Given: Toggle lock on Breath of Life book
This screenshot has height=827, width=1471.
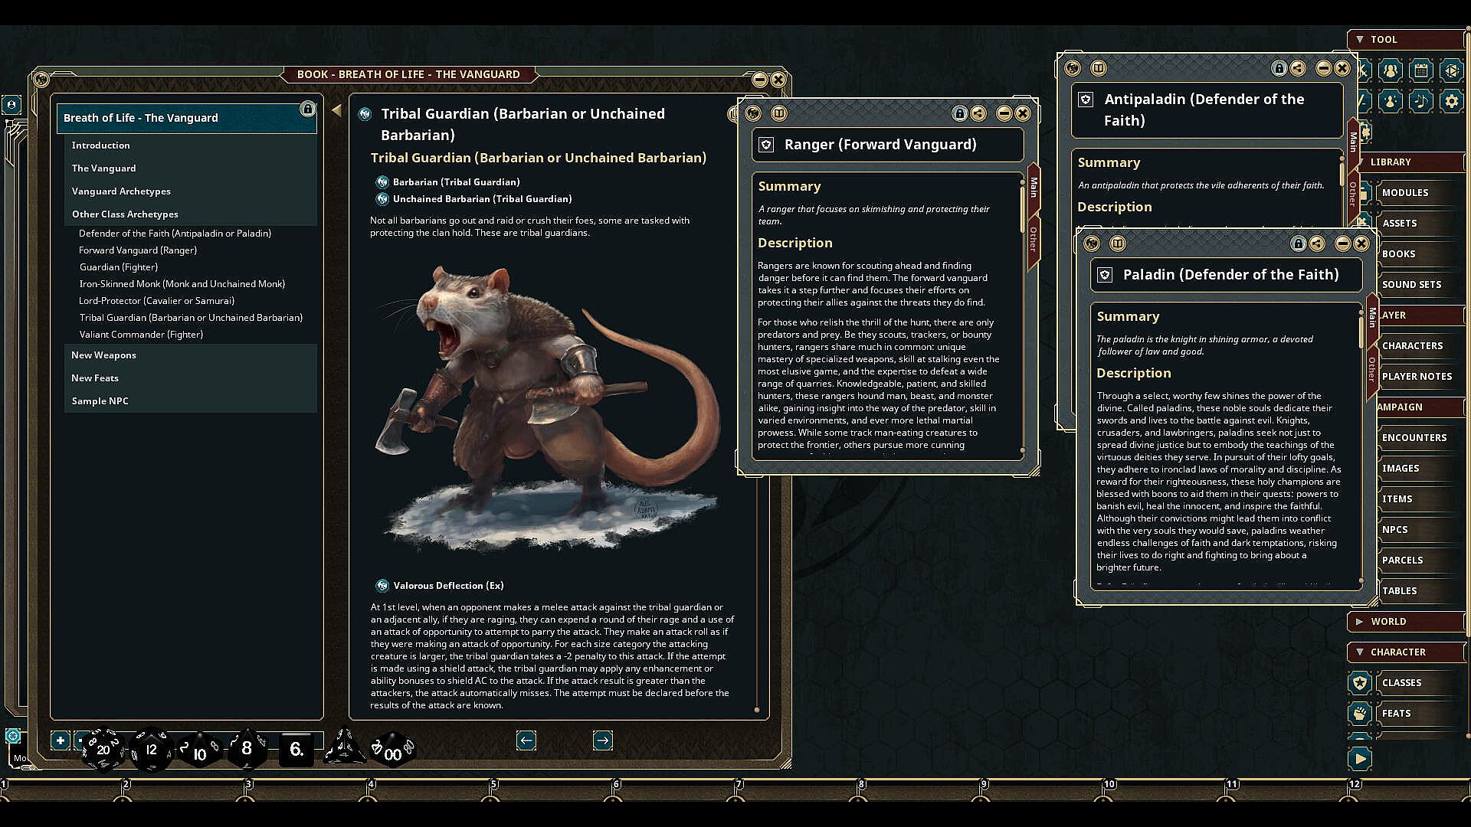Looking at the screenshot, I should (307, 110).
